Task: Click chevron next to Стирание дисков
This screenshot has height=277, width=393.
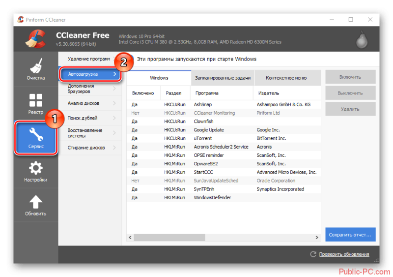Action: (x=114, y=148)
